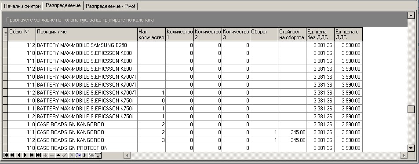Click Ед. цена без ДДС header

coord(320,34)
